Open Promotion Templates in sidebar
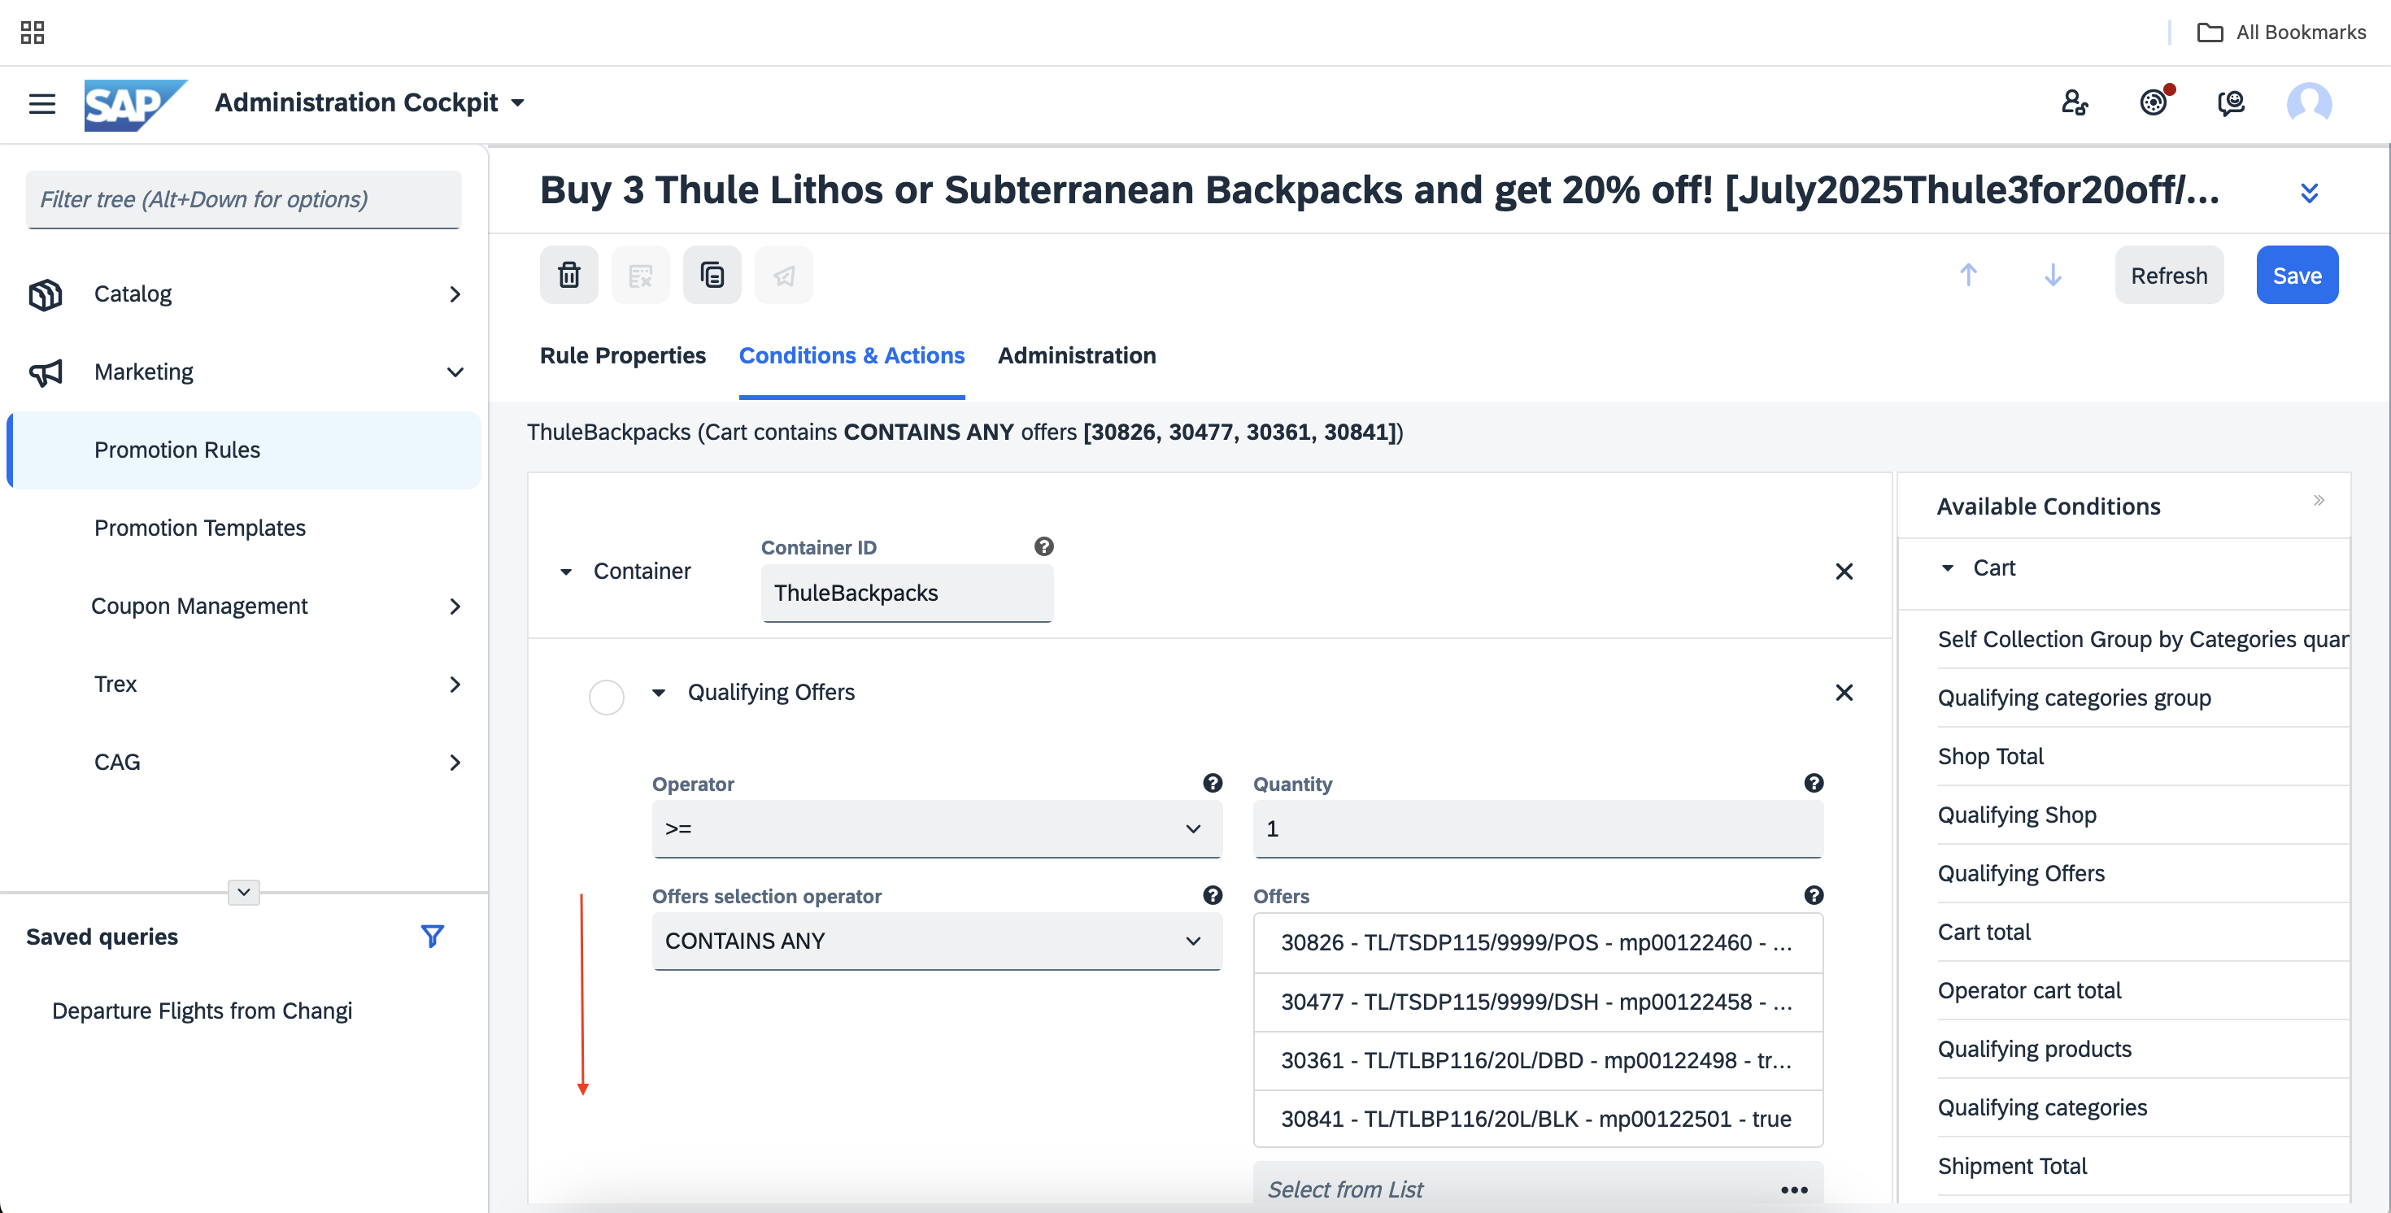The height and width of the screenshot is (1213, 2391). pos(244,528)
